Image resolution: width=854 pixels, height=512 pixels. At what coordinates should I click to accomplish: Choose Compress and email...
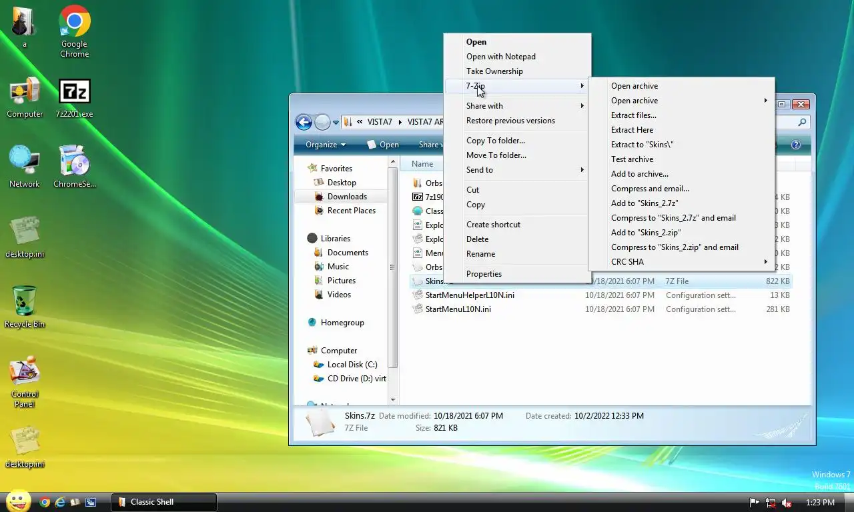681,189
